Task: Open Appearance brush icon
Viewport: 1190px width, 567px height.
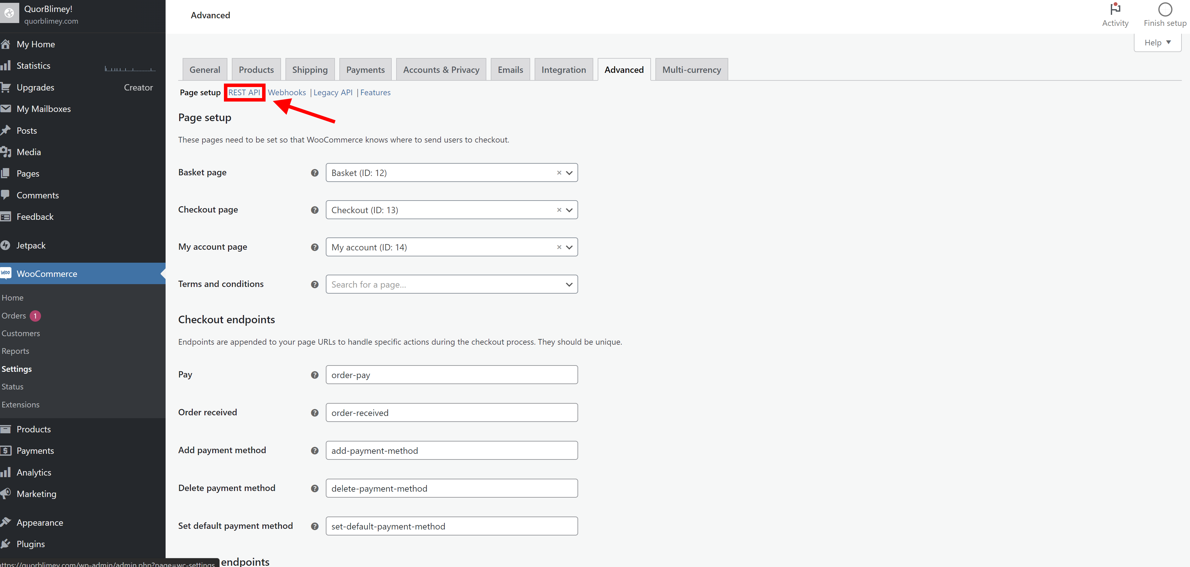Action: [x=6, y=522]
